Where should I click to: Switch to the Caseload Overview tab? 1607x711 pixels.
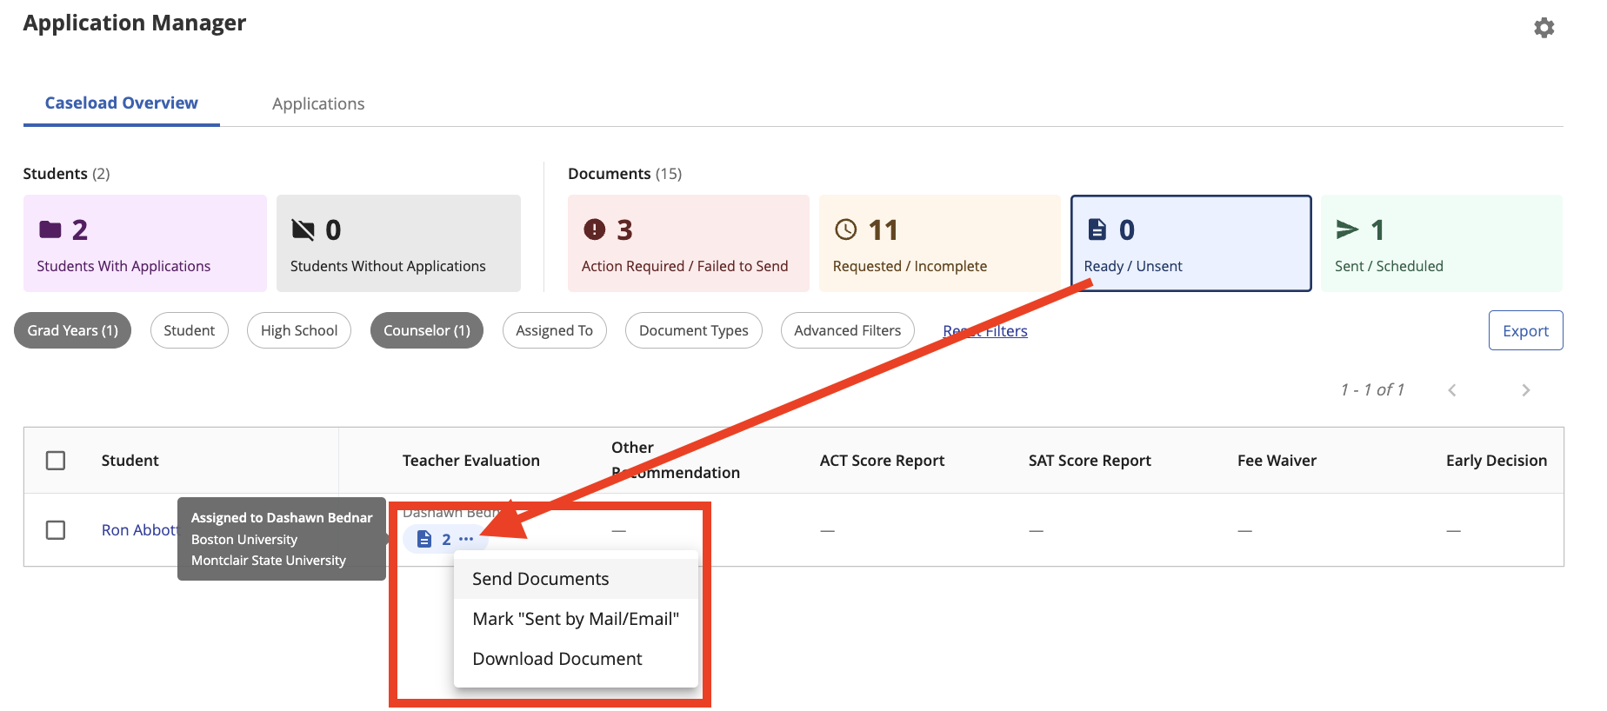click(x=122, y=103)
